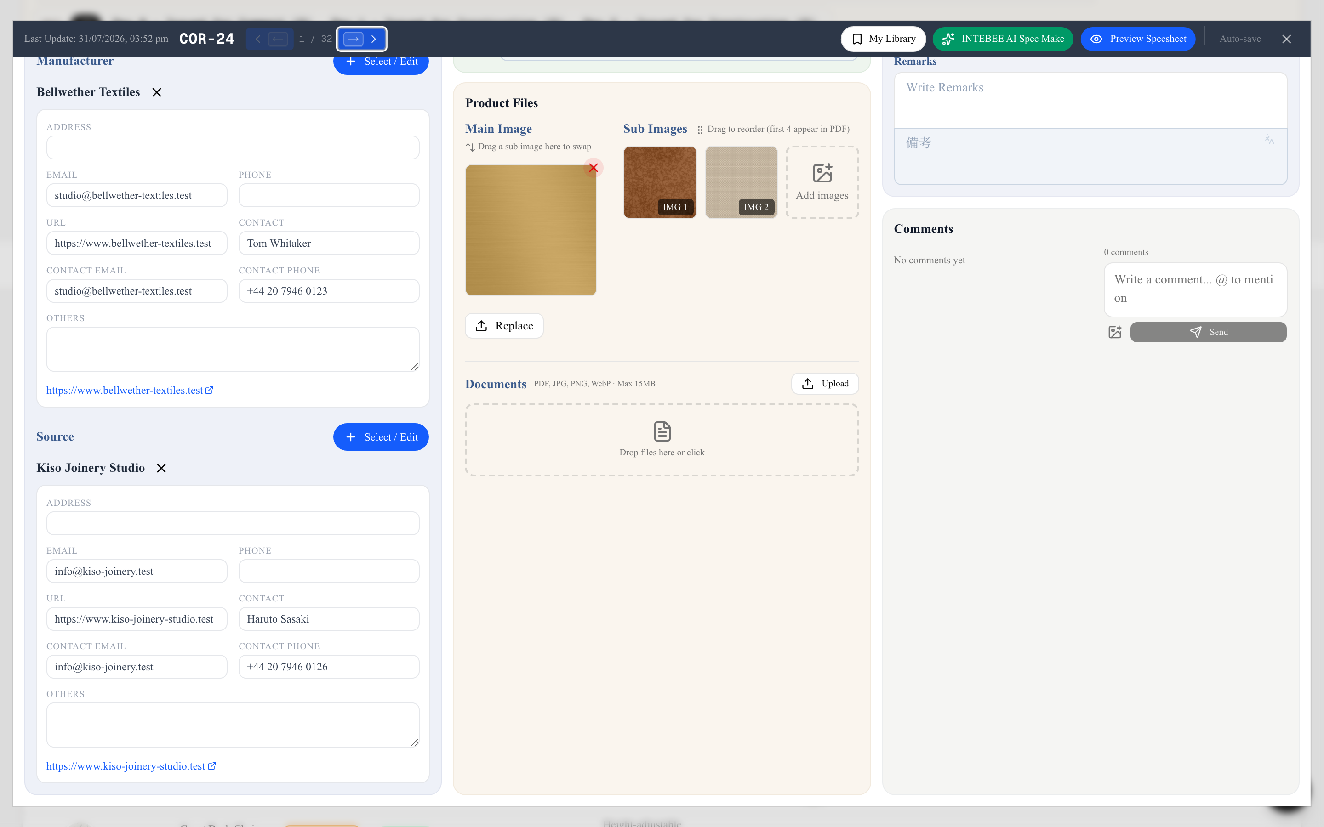
Task: Click Select / Edit button for Source
Action: click(381, 437)
